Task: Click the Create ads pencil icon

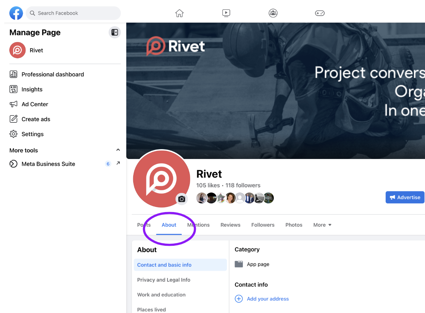Action: point(14,119)
